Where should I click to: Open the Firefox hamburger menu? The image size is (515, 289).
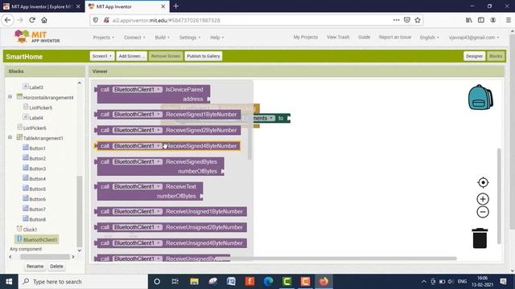point(508,20)
